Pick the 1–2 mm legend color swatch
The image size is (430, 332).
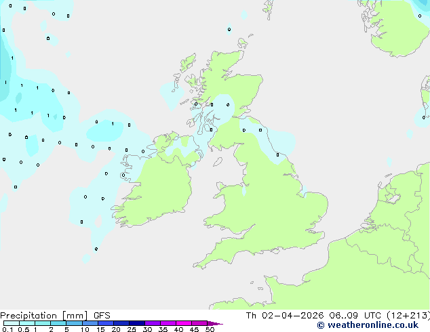43,323
